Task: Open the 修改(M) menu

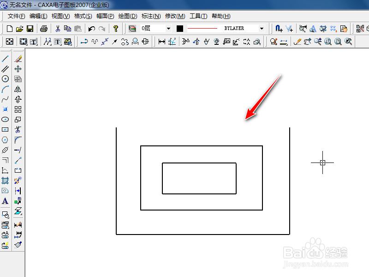Action: pyautogui.click(x=175, y=16)
